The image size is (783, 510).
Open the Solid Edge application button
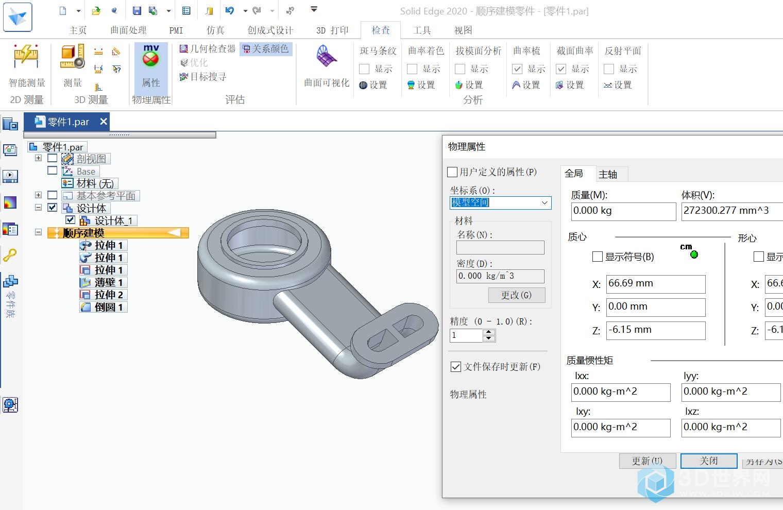[18, 16]
